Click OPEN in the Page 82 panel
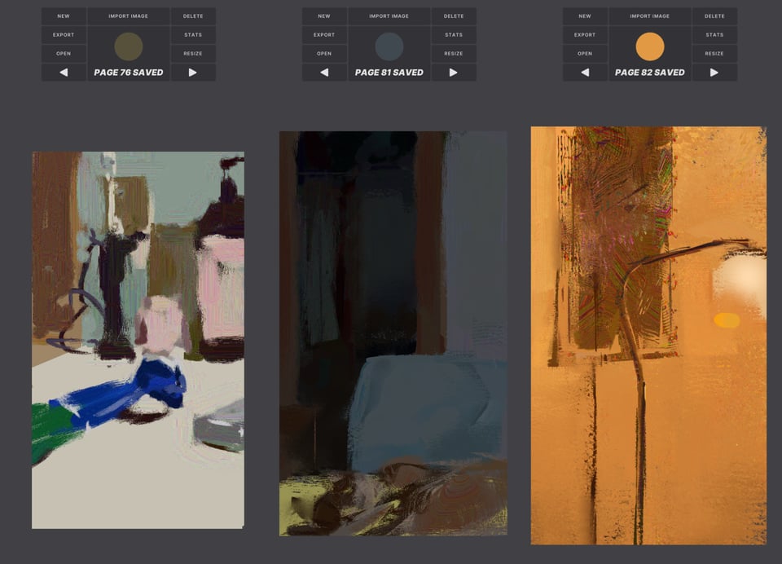Screen dimensions: 782x564 coord(585,54)
